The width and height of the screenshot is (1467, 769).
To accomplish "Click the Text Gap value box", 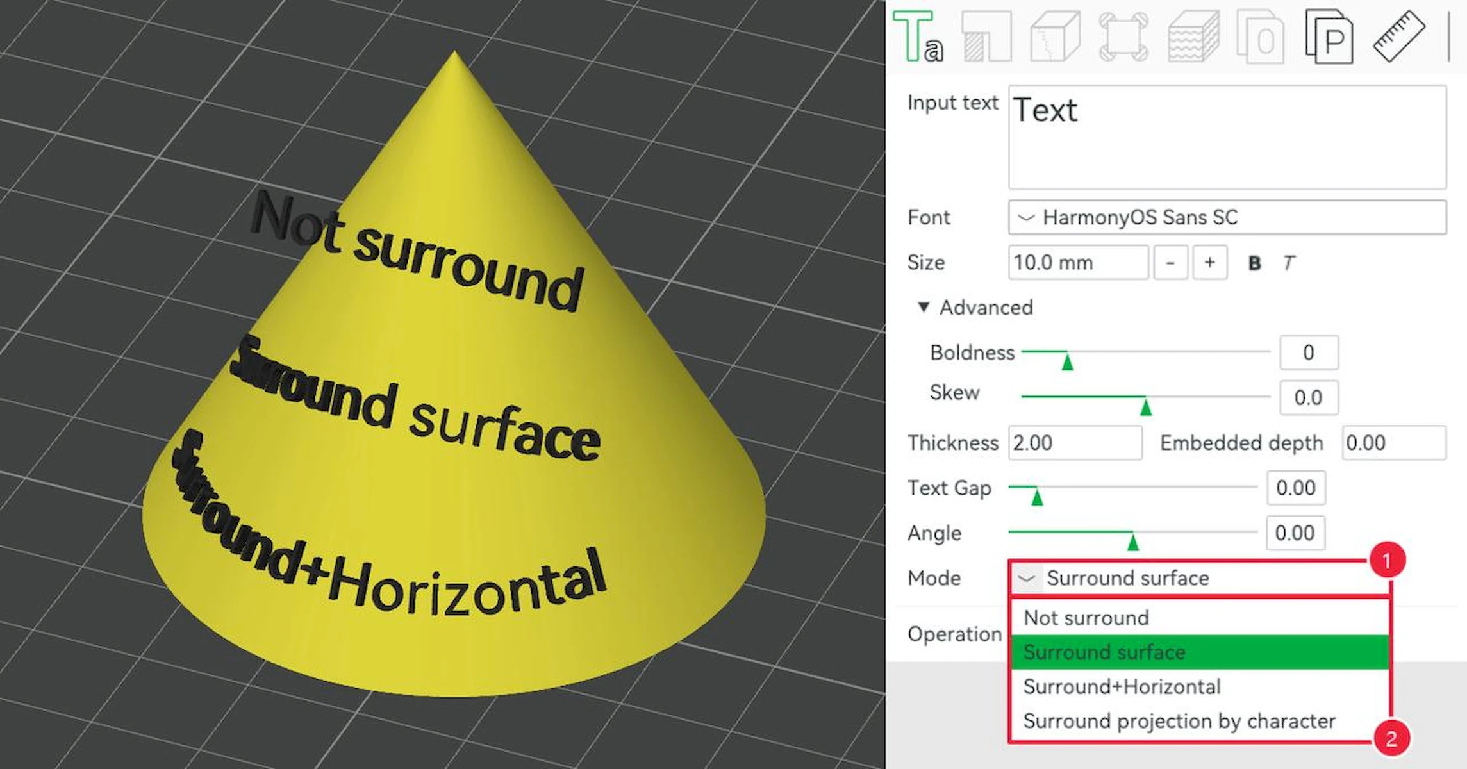I will pos(1296,488).
